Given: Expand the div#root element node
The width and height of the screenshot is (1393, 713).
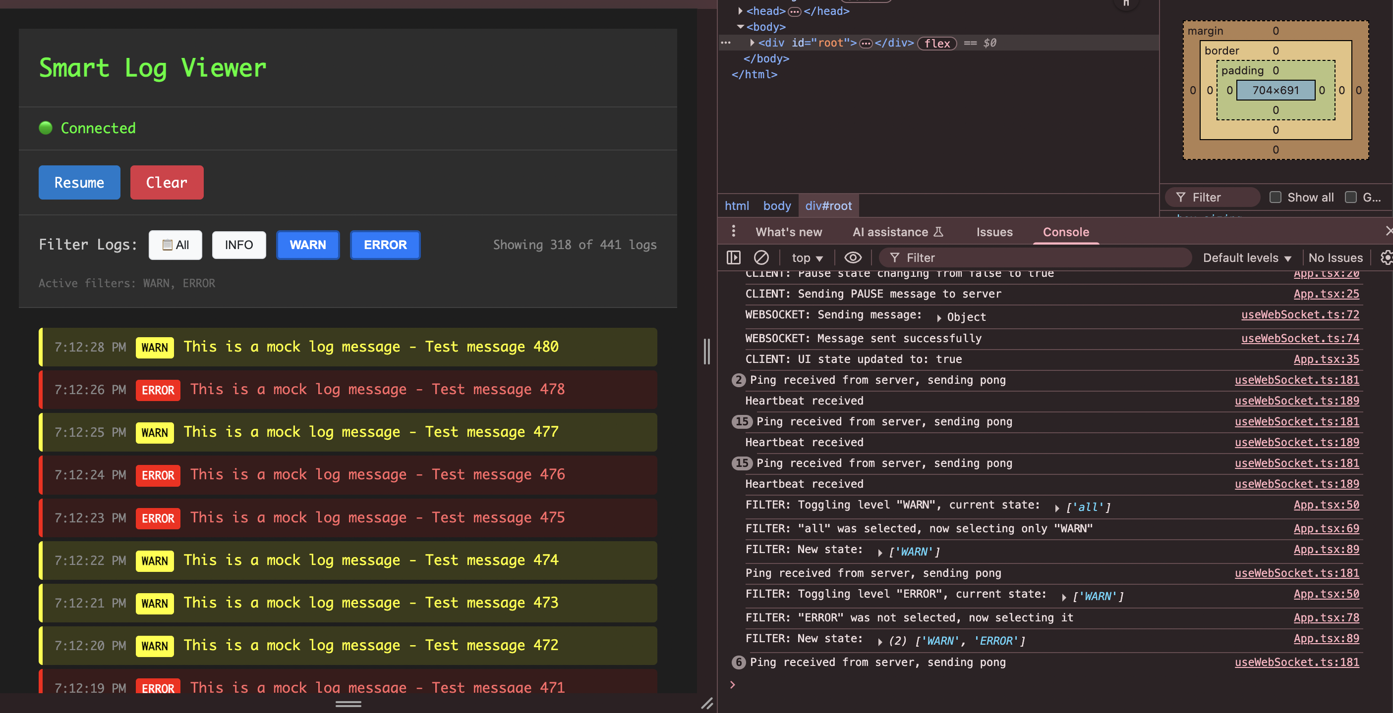Looking at the screenshot, I should pos(752,43).
